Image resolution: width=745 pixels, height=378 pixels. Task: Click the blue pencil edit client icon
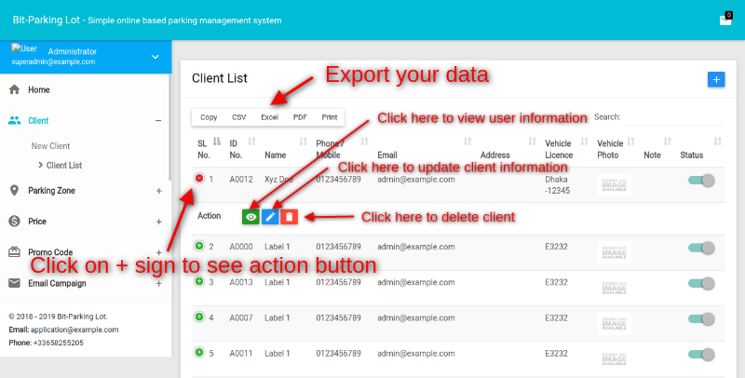click(270, 216)
